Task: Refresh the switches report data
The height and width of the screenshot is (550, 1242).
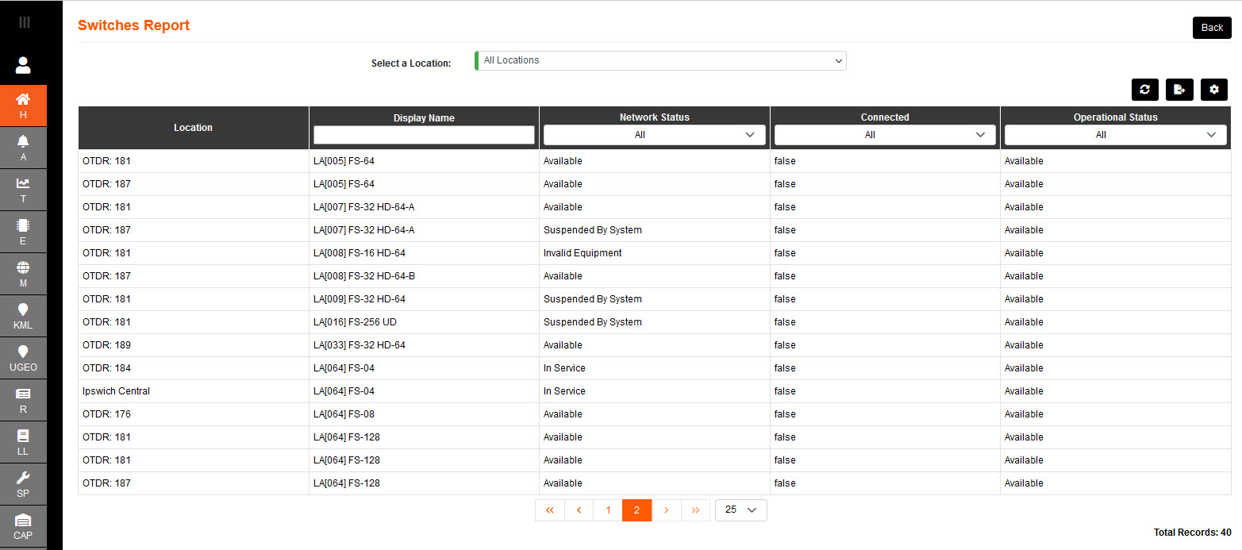Action: pyautogui.click(x=1144, y=90)
